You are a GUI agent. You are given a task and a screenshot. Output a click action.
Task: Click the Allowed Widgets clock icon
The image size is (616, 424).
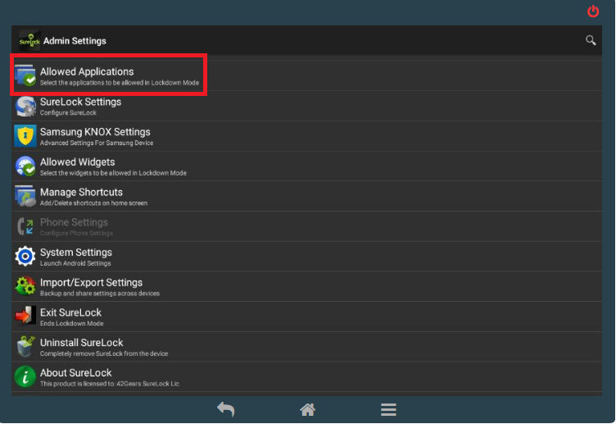[25, 166]
